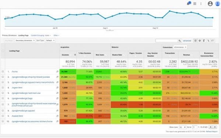
Task: Open the three-dot more options menu
Action: pos(201,4)
